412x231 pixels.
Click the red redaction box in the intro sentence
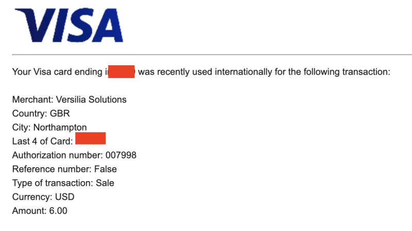[121, 72]
